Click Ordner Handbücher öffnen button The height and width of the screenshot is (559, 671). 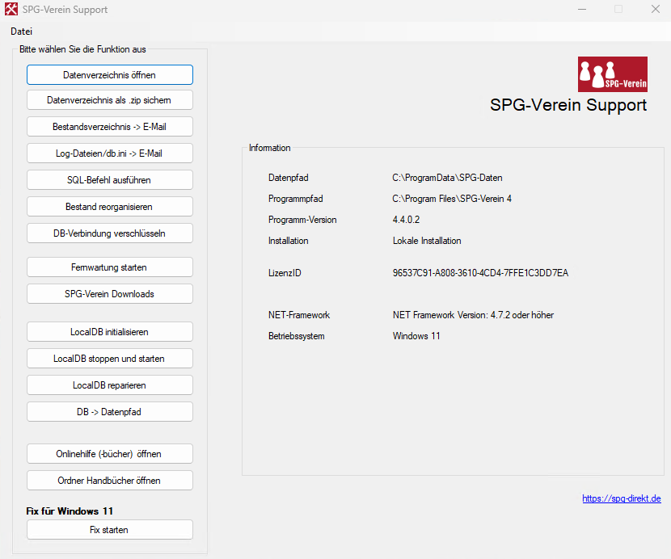click(109, 481)
